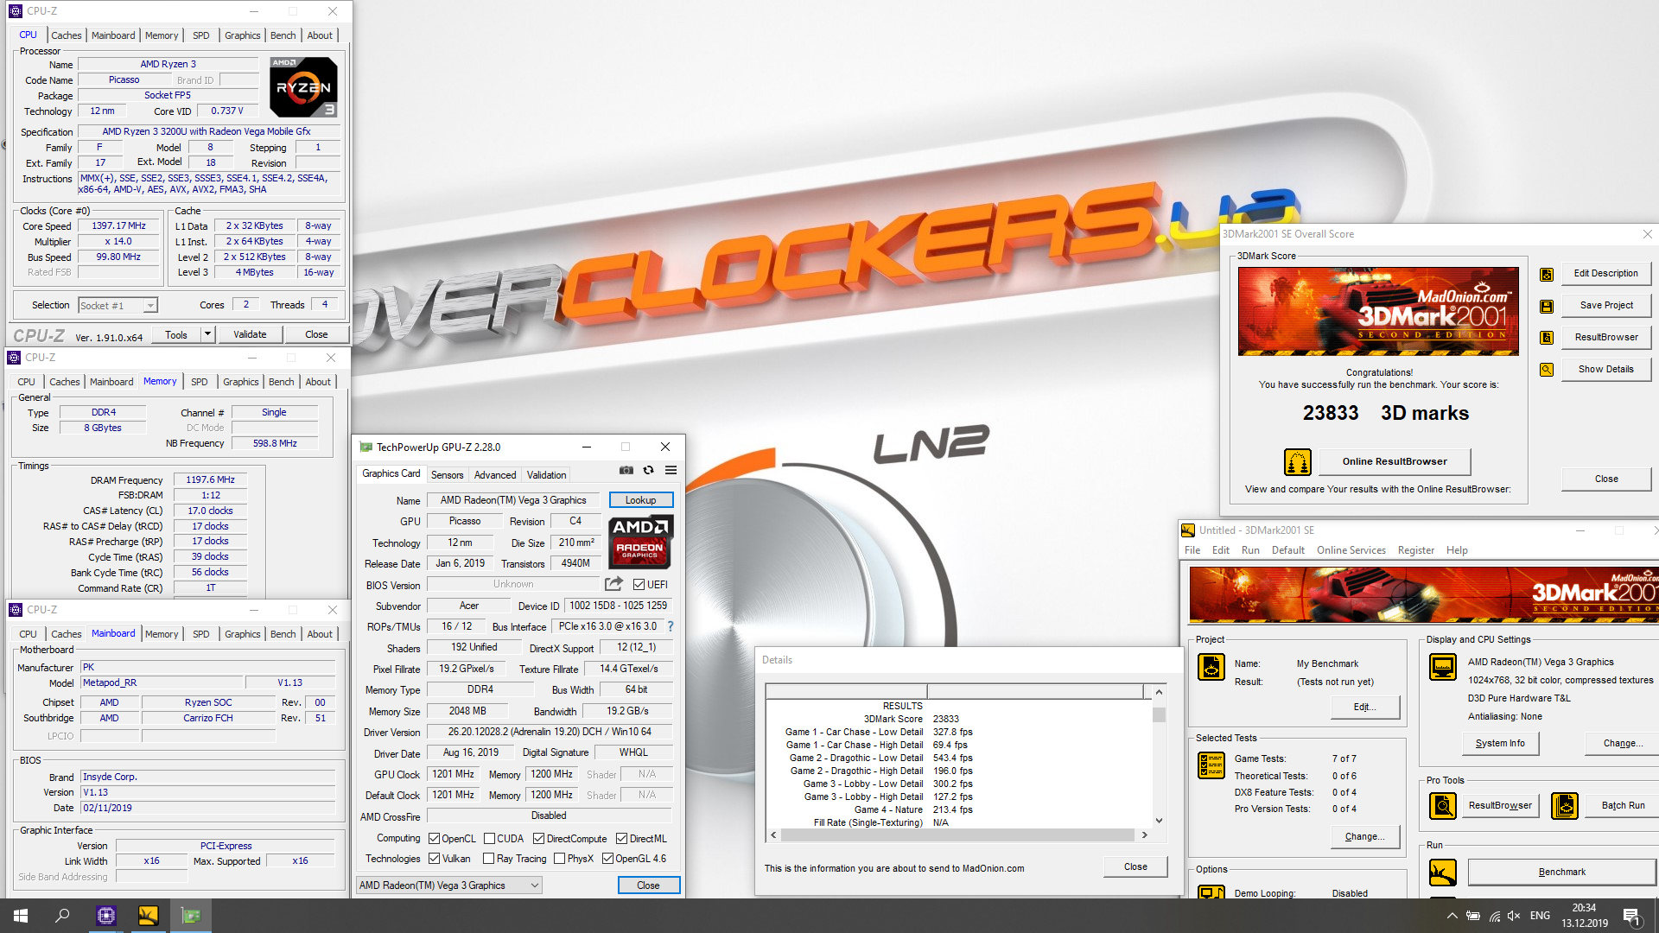Click the Save Project disk icon

click(1547, 306)
